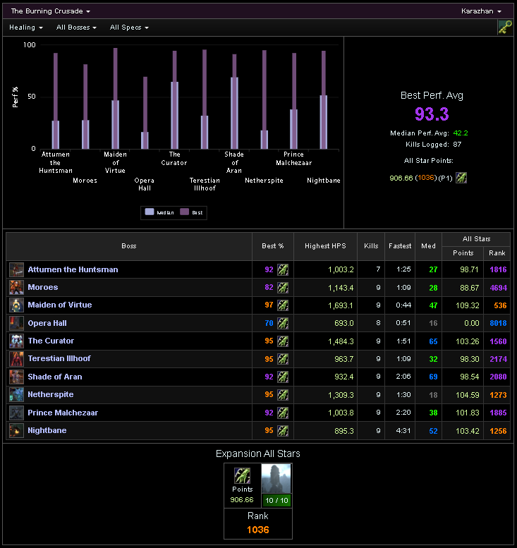Click spec icon next to Moroes 82 best
The width and height of the screenshot is (517, 548).
[x=283, y=288]
